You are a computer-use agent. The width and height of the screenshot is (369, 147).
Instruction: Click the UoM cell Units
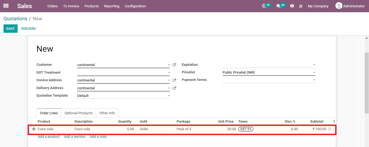click(144, 129)
